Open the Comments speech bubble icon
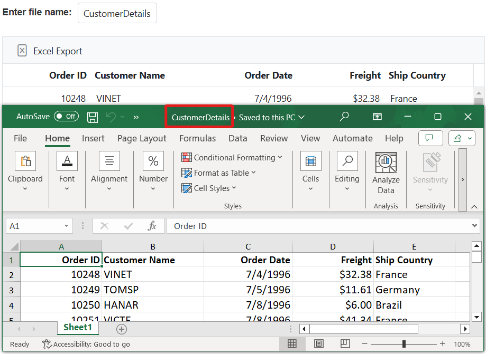486x354 pixels. click(430, 138)
